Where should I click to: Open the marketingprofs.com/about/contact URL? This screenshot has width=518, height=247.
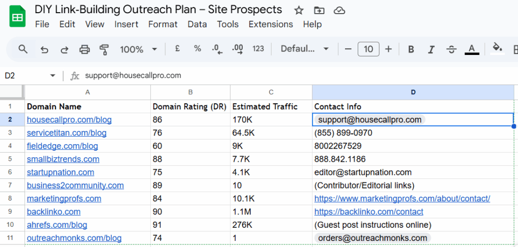402,199
